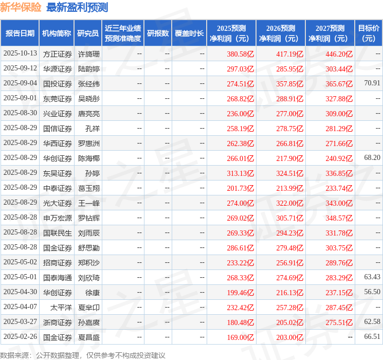The image size is (383, 360).
Task: Click the date 2025-10-13
Action: tap(20, 53)
